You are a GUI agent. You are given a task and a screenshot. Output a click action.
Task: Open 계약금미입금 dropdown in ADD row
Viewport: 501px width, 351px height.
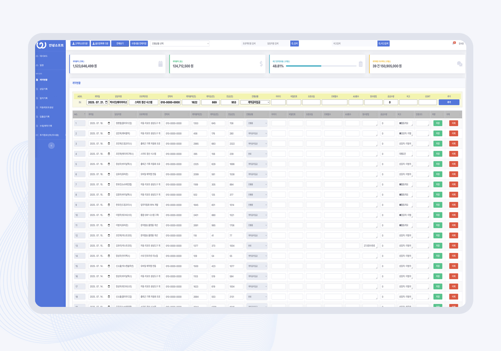pyautogui.click(x=255, y=102)
